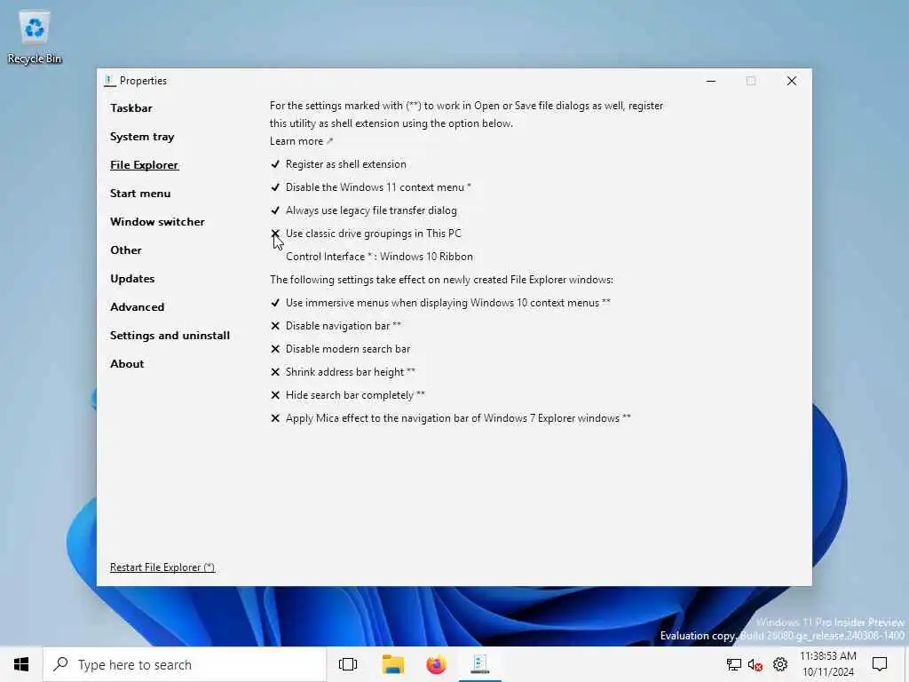This screenshot has height=682, width=909.
Task: Enable Shrink address bar height option
Action: (x=343, y=372)
